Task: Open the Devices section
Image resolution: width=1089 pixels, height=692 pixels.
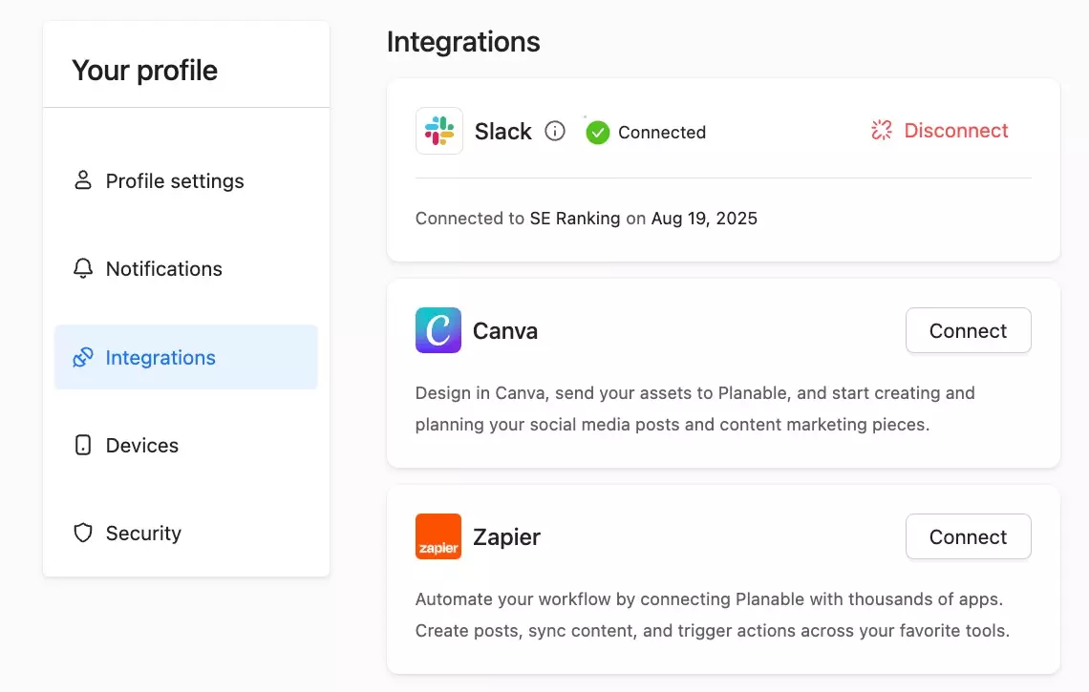Action: 186,445
